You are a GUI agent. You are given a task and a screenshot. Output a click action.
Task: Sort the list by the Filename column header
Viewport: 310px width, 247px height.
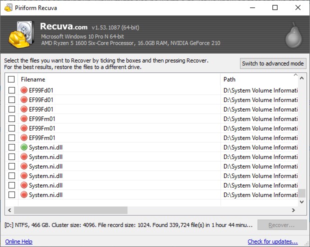coord(119,79)
